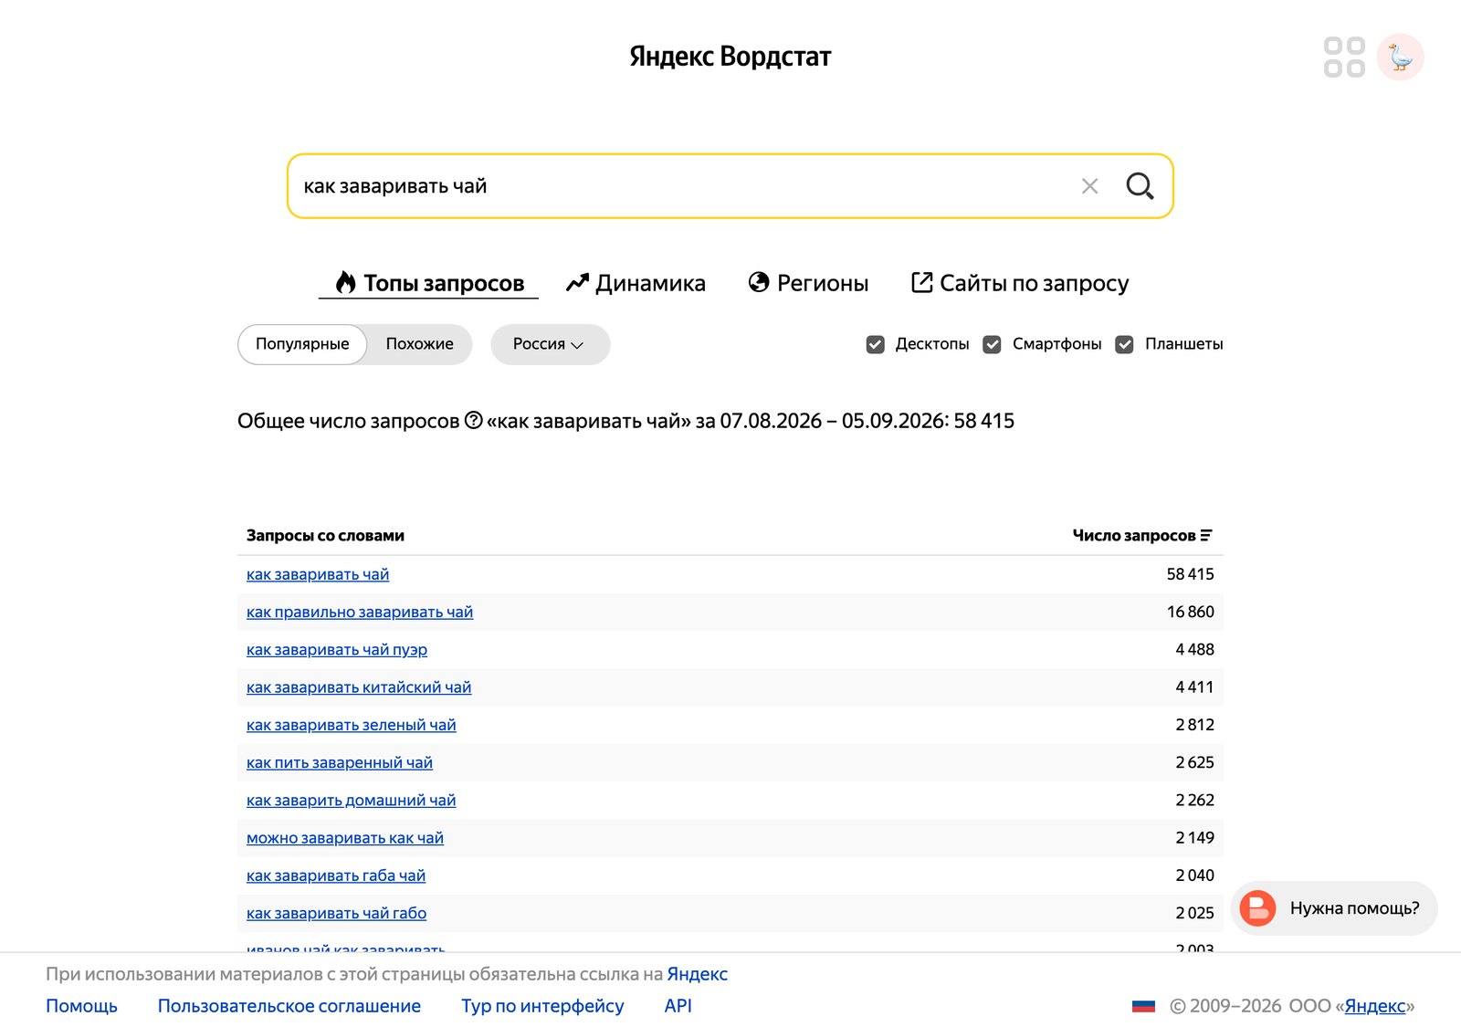Open 'как заваривать зеленый чай' link
The width and height of the screenshot is (1461, 1027).
[x=352, y=725]
